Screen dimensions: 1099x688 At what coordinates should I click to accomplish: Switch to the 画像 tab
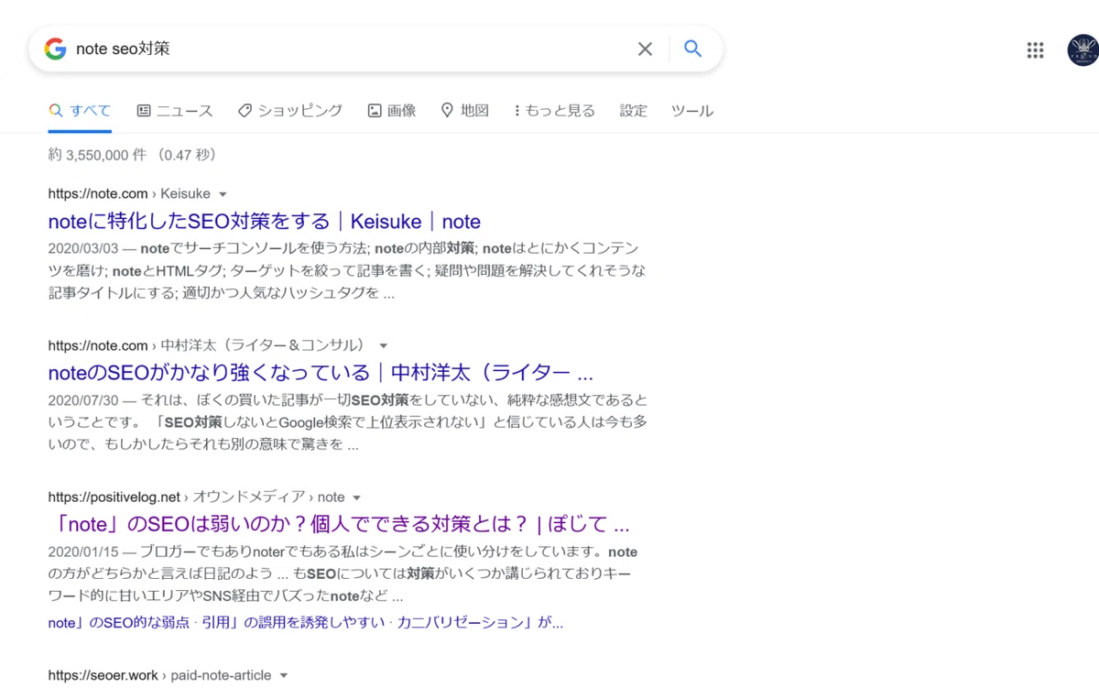coord(392,111)
